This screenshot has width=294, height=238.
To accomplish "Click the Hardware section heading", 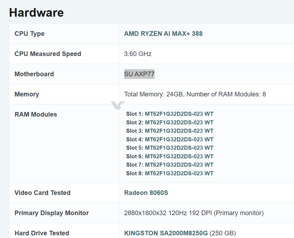I will 36,12.
